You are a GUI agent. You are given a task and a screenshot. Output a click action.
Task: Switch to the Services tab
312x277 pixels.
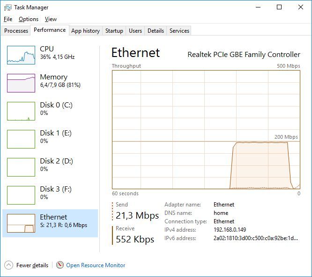pyautogui.click(x=179, y=31)
